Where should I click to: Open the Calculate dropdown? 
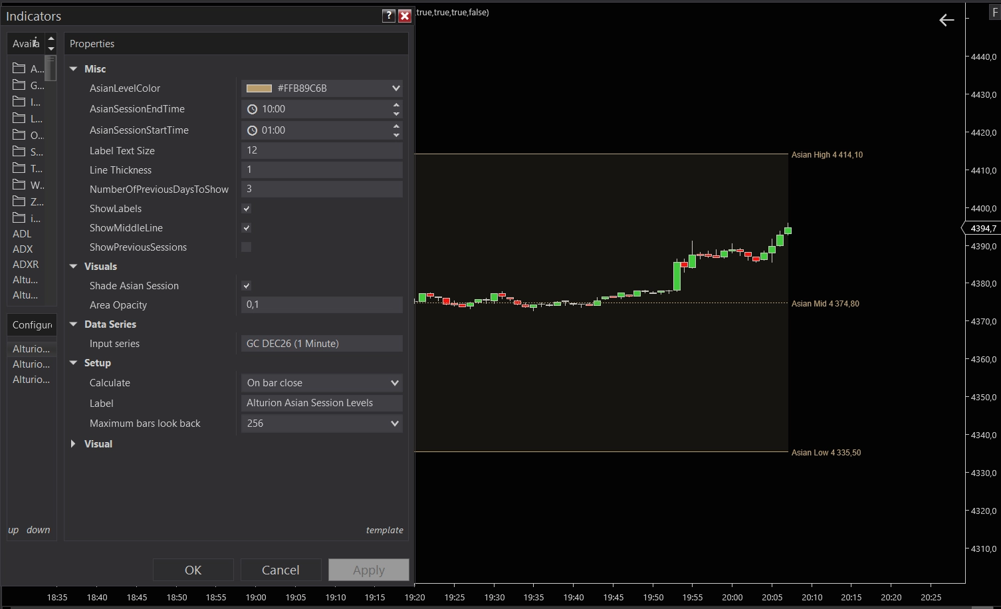point(322,383)
